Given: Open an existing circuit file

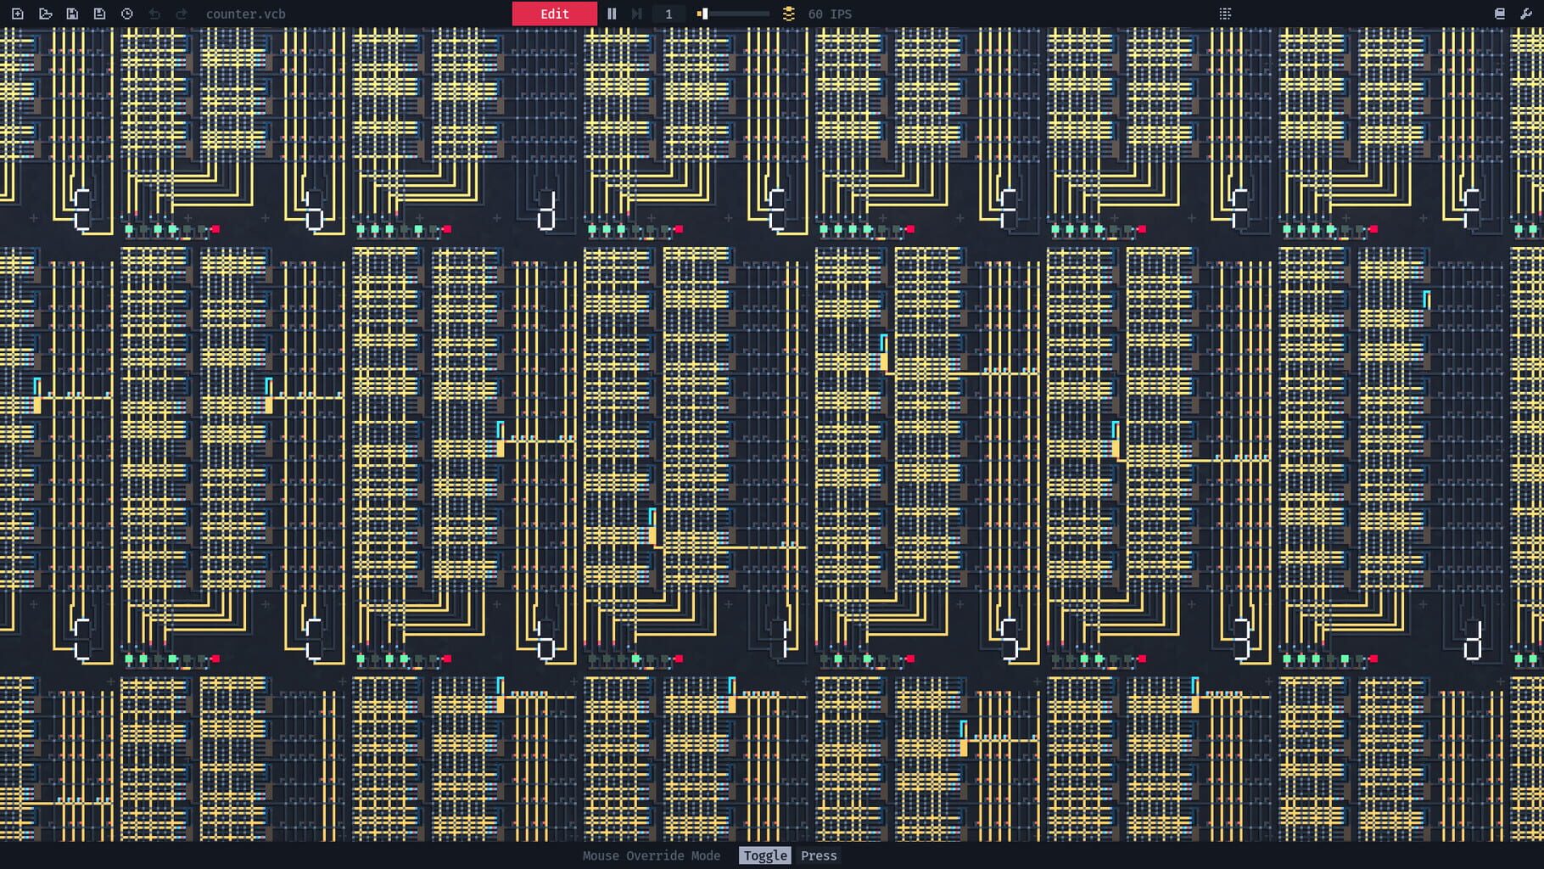Looking at the screenshot, I should point(45,14).
